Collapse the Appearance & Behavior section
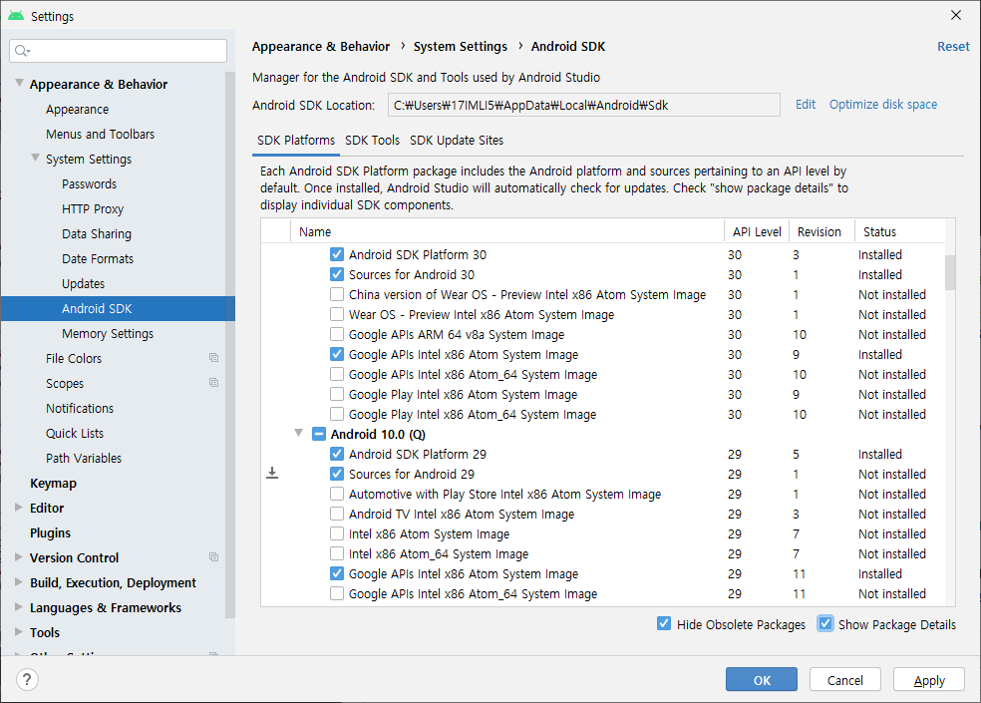Viewport: 981px width, 703px height. pyautogui.click(x=19, y=84)
